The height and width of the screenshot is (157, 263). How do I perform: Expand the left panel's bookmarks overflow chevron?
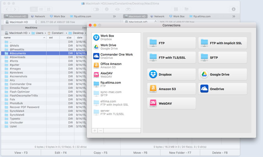pos(114,16)
